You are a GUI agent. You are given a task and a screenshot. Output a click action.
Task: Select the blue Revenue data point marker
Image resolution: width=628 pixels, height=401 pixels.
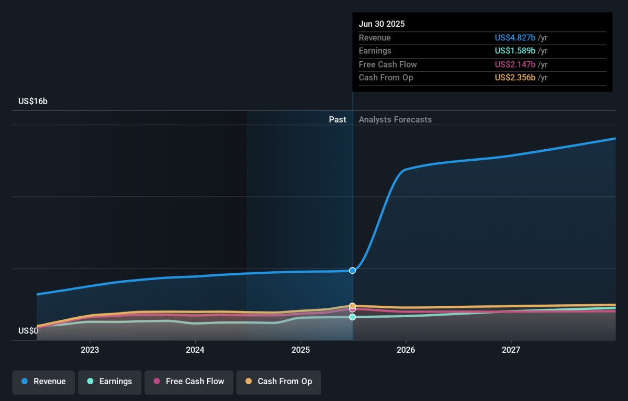pyautogui.click(x=352, y=271)
